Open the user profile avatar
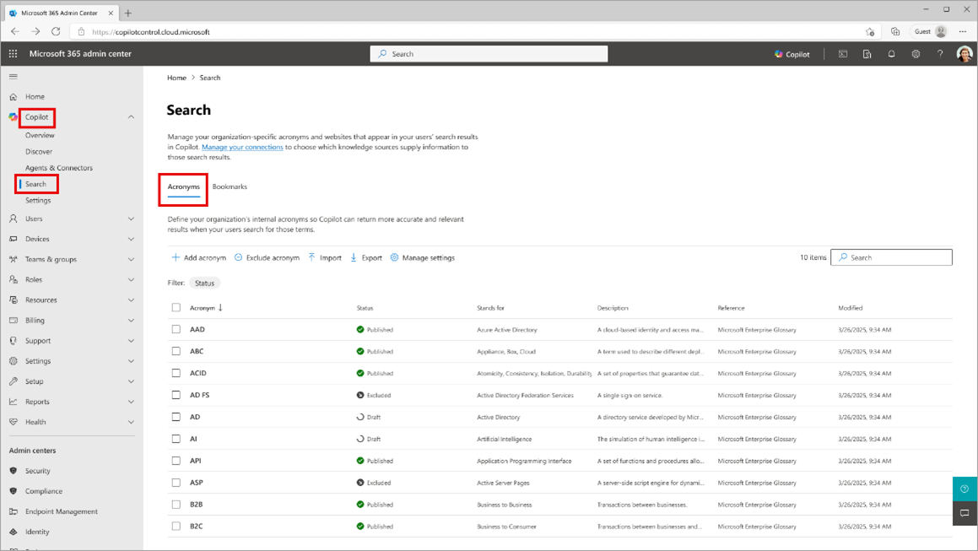 pos(964,54)
